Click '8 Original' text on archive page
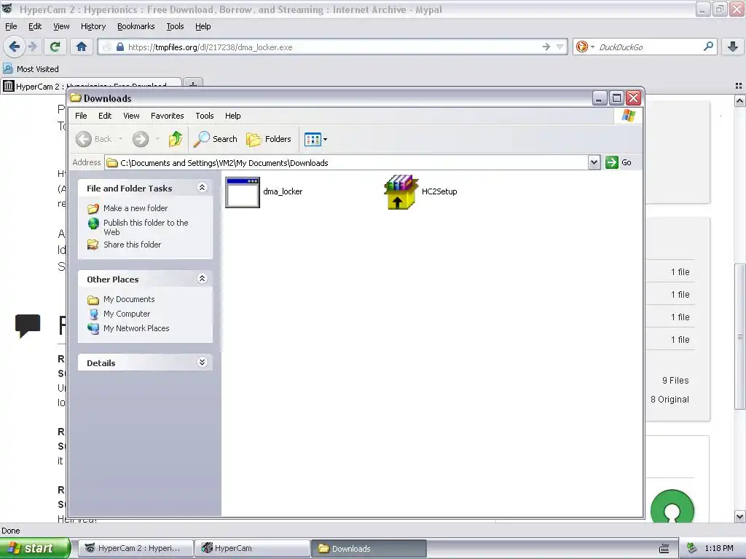Viewport: 746px width, 559px height. [x=670, y=400]
